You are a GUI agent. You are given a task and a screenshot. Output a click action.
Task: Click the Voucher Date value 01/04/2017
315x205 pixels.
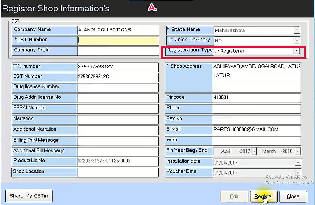pyautogui.click(x=226, y=173)
